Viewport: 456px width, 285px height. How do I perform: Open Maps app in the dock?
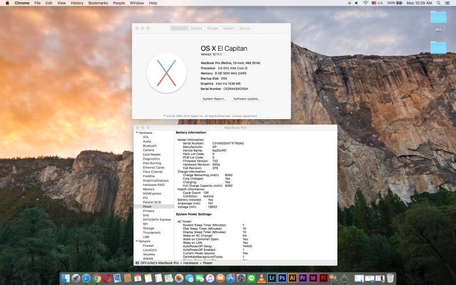(x=169, y=278)
